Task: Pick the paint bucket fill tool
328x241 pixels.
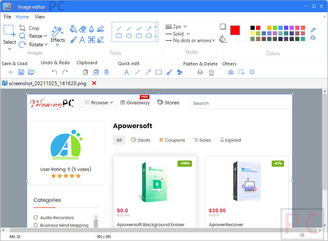Action: click(73, 29)
